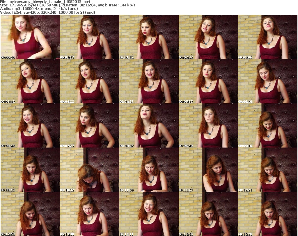Click the frame marked 00:02:32
Screen dimensions: 298x236
coord(208,37)
